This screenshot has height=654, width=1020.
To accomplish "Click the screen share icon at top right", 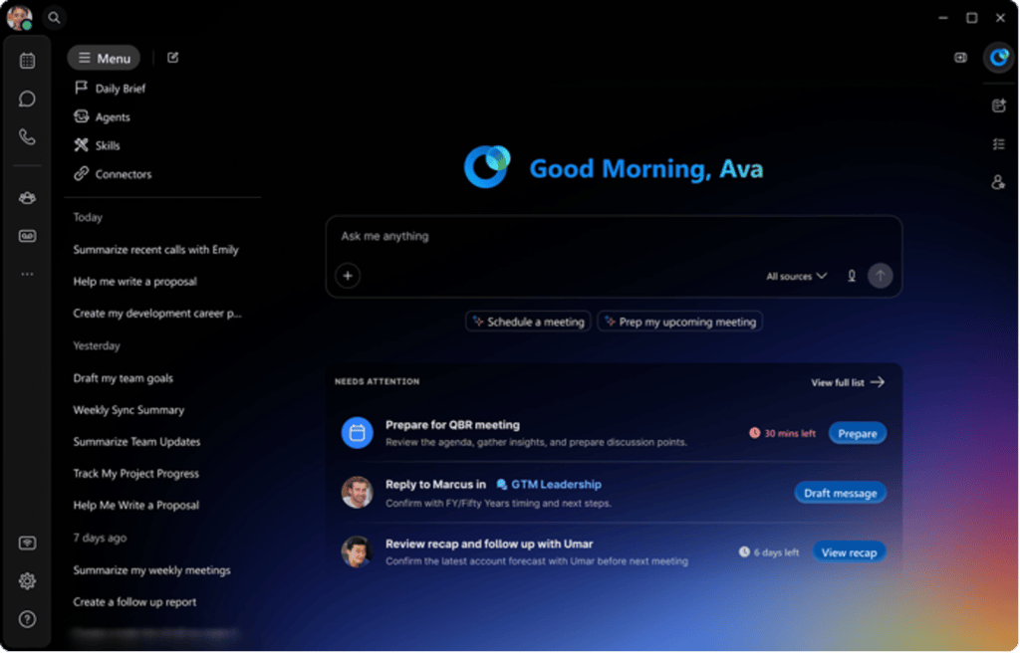I will pos(961,58).
